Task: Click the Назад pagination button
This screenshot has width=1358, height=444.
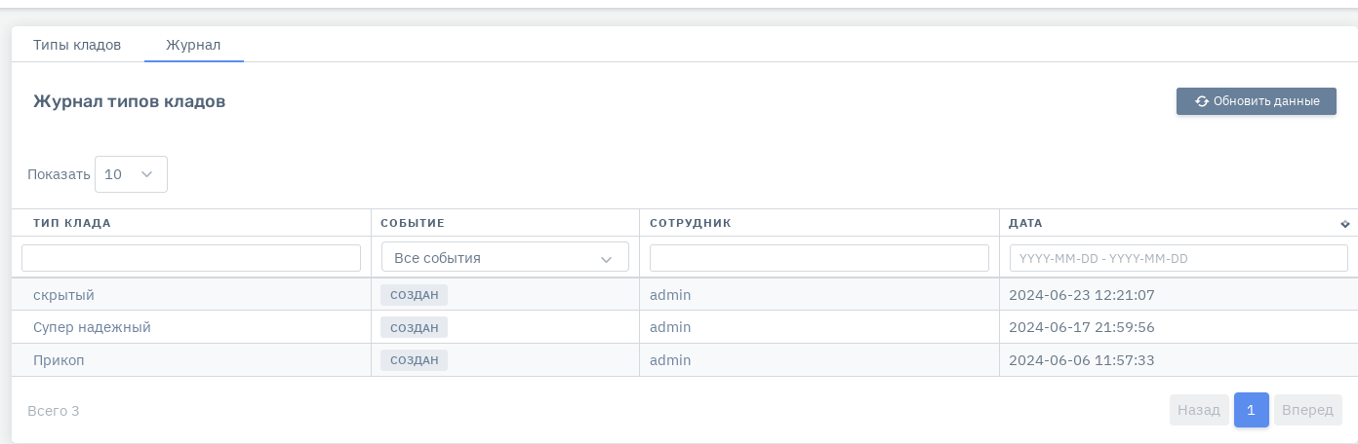Action: pos(1199,410)
